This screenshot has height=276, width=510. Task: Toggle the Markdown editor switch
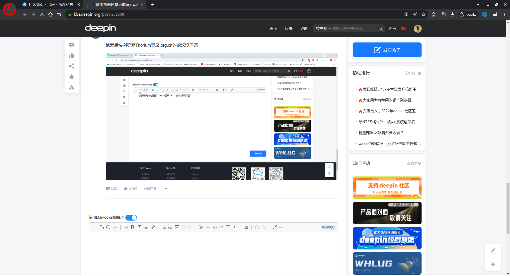pos(131,218)
